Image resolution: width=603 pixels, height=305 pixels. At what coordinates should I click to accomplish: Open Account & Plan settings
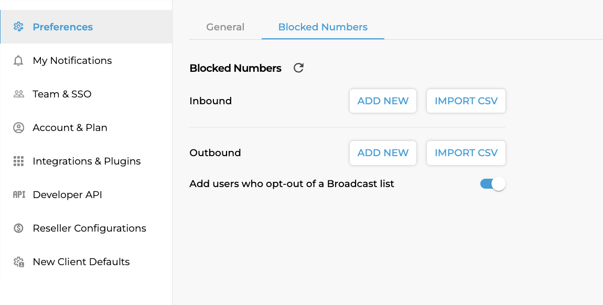coord(86,127)
